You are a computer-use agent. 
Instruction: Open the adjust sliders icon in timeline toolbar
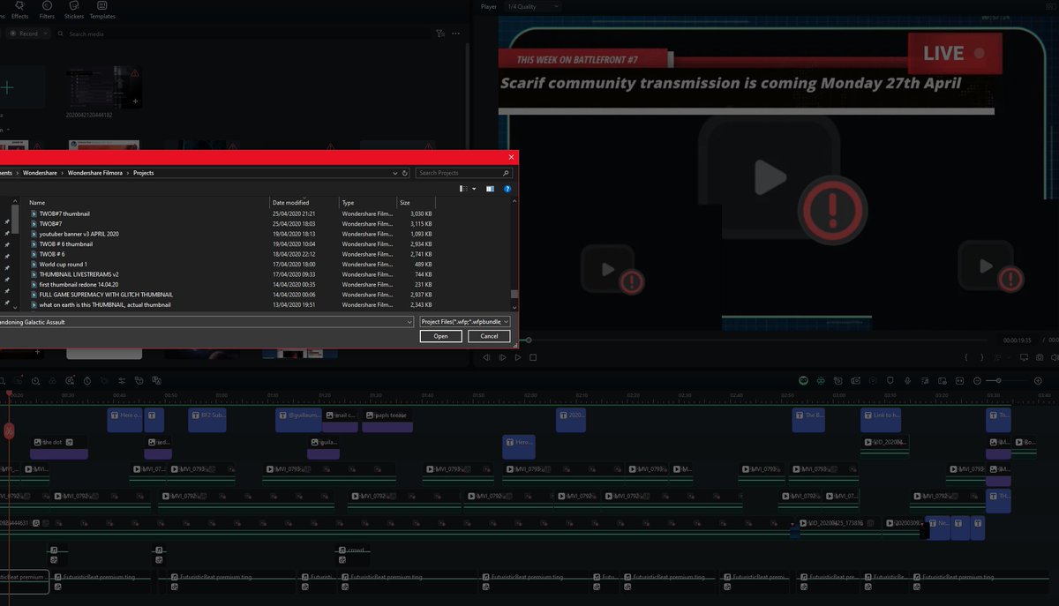pyautogui.click(x=122, y=380)
